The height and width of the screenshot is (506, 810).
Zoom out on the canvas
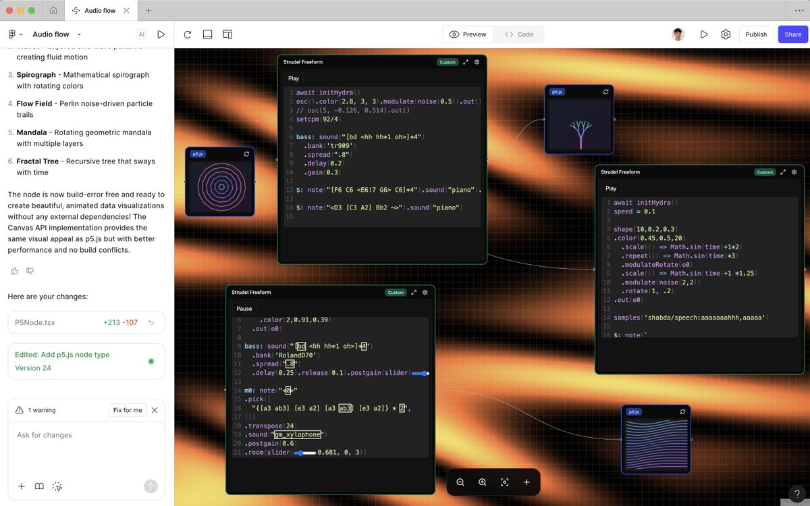[x=460, y=482]
